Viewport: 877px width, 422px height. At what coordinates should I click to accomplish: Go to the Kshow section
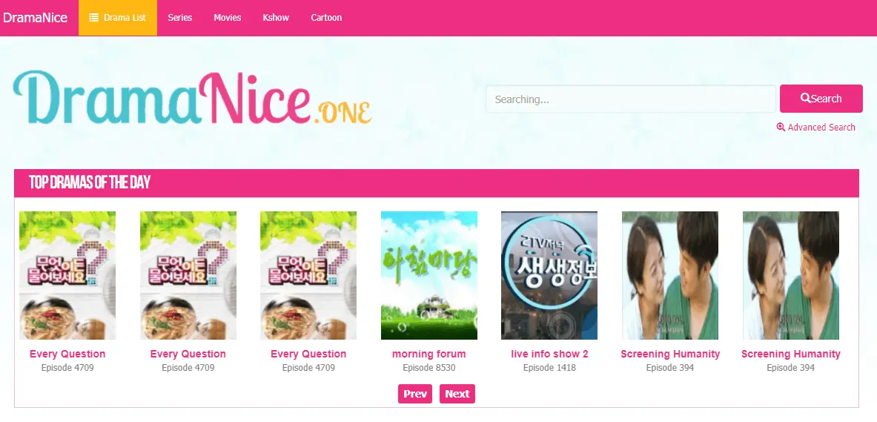pyautogui.click(x=276, y=17)
